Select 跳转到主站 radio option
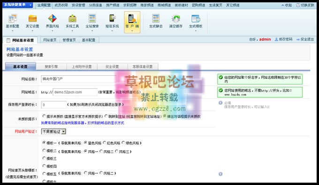This screenshot has width=319, height=185. point(106,116)
